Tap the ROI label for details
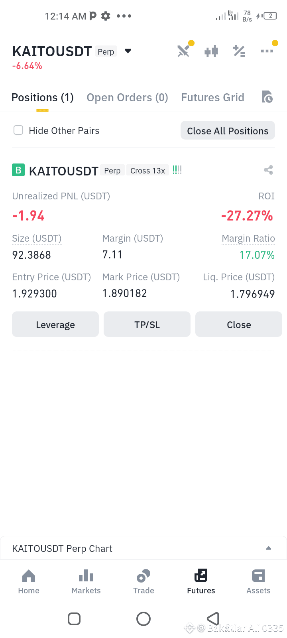Screen dimensions: 287x638 (267, 196)
